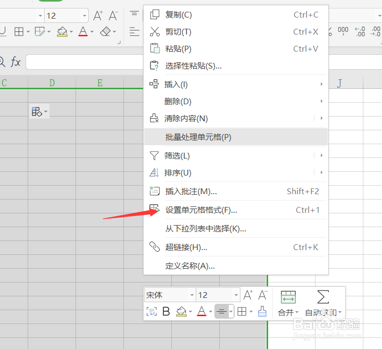Click mini toolbar borders icon
Image resolution: width=382 pixels, height=349 pixels.
point(242,311)
